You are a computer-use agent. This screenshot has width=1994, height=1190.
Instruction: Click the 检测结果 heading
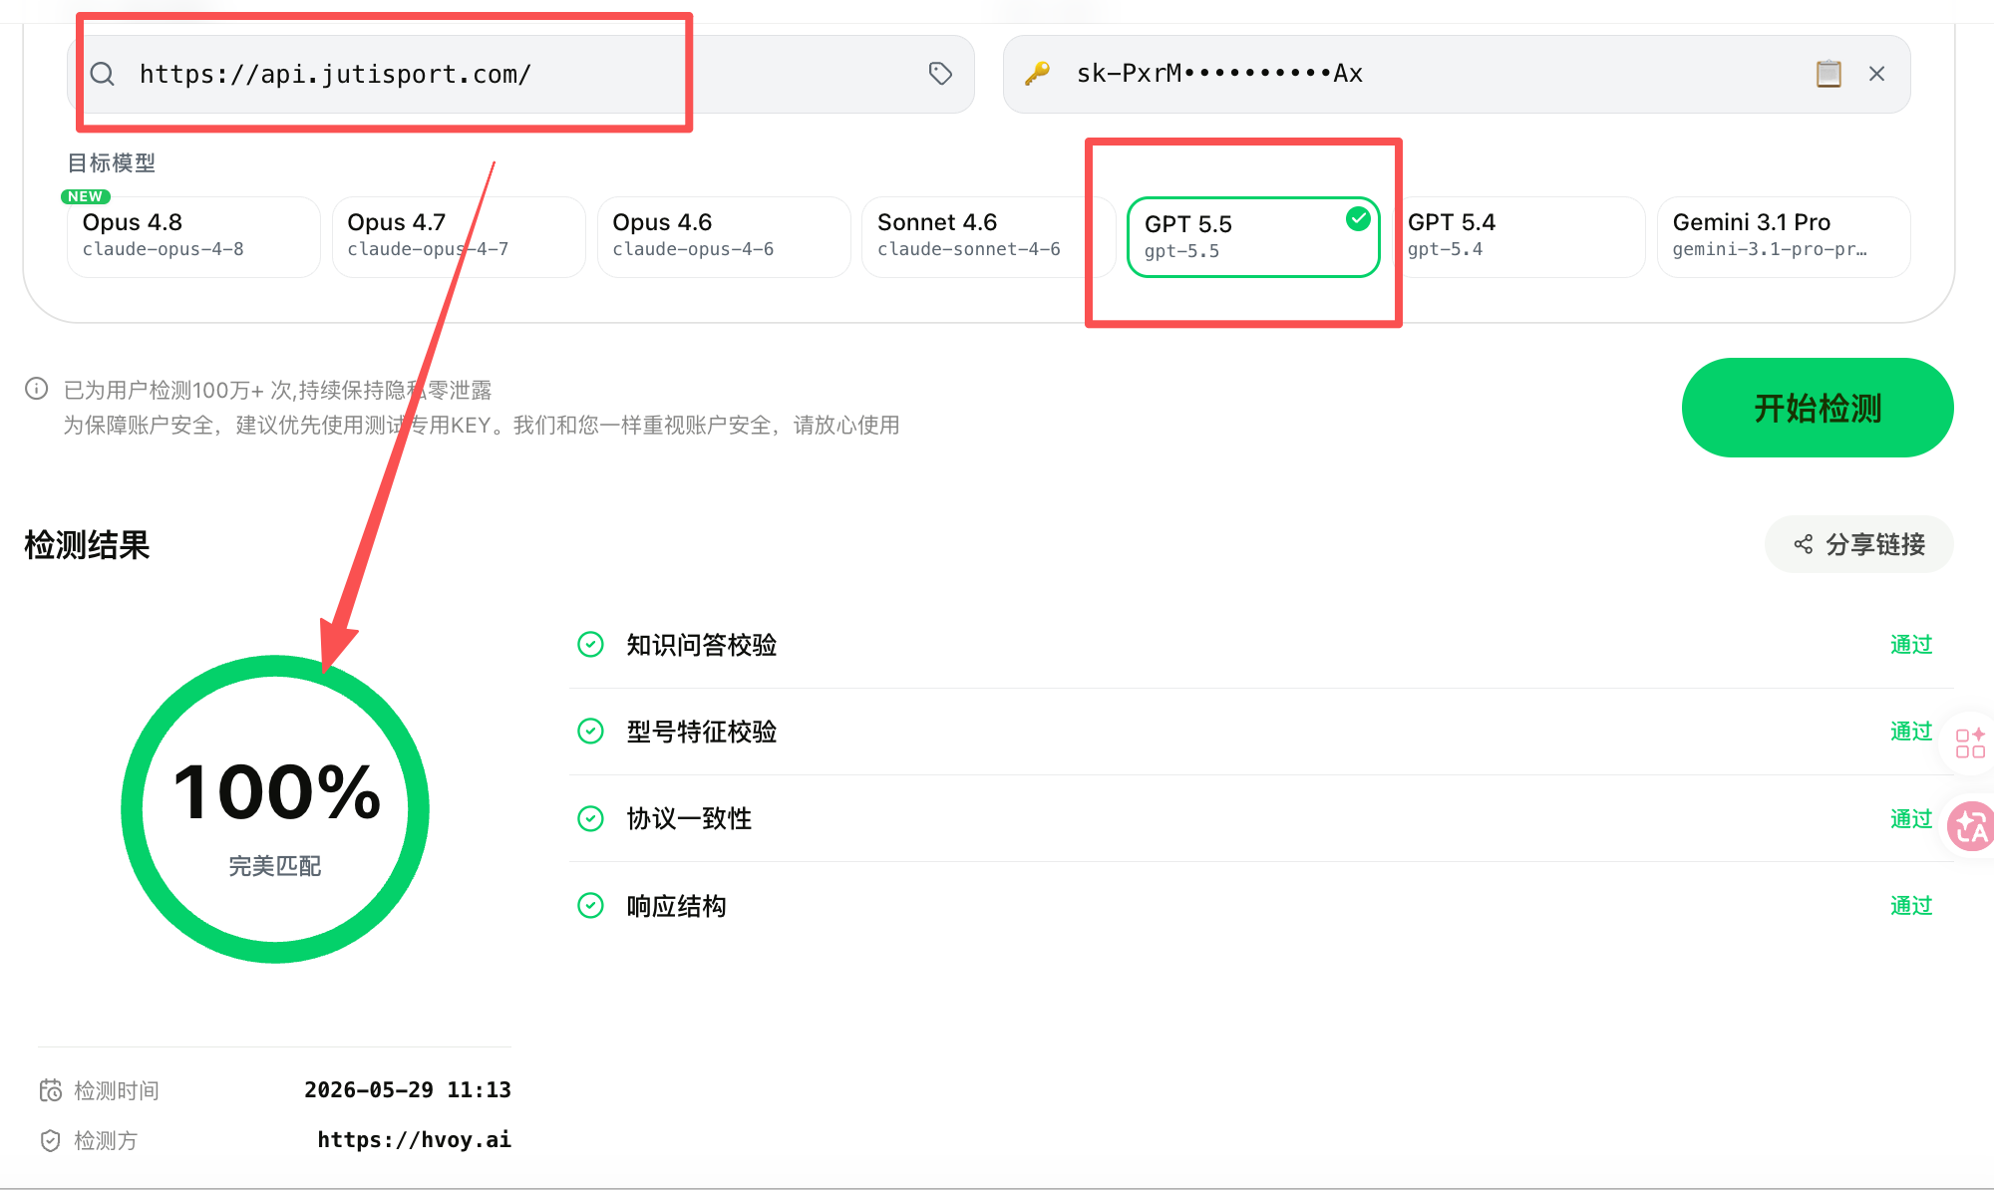click(87, 545)
